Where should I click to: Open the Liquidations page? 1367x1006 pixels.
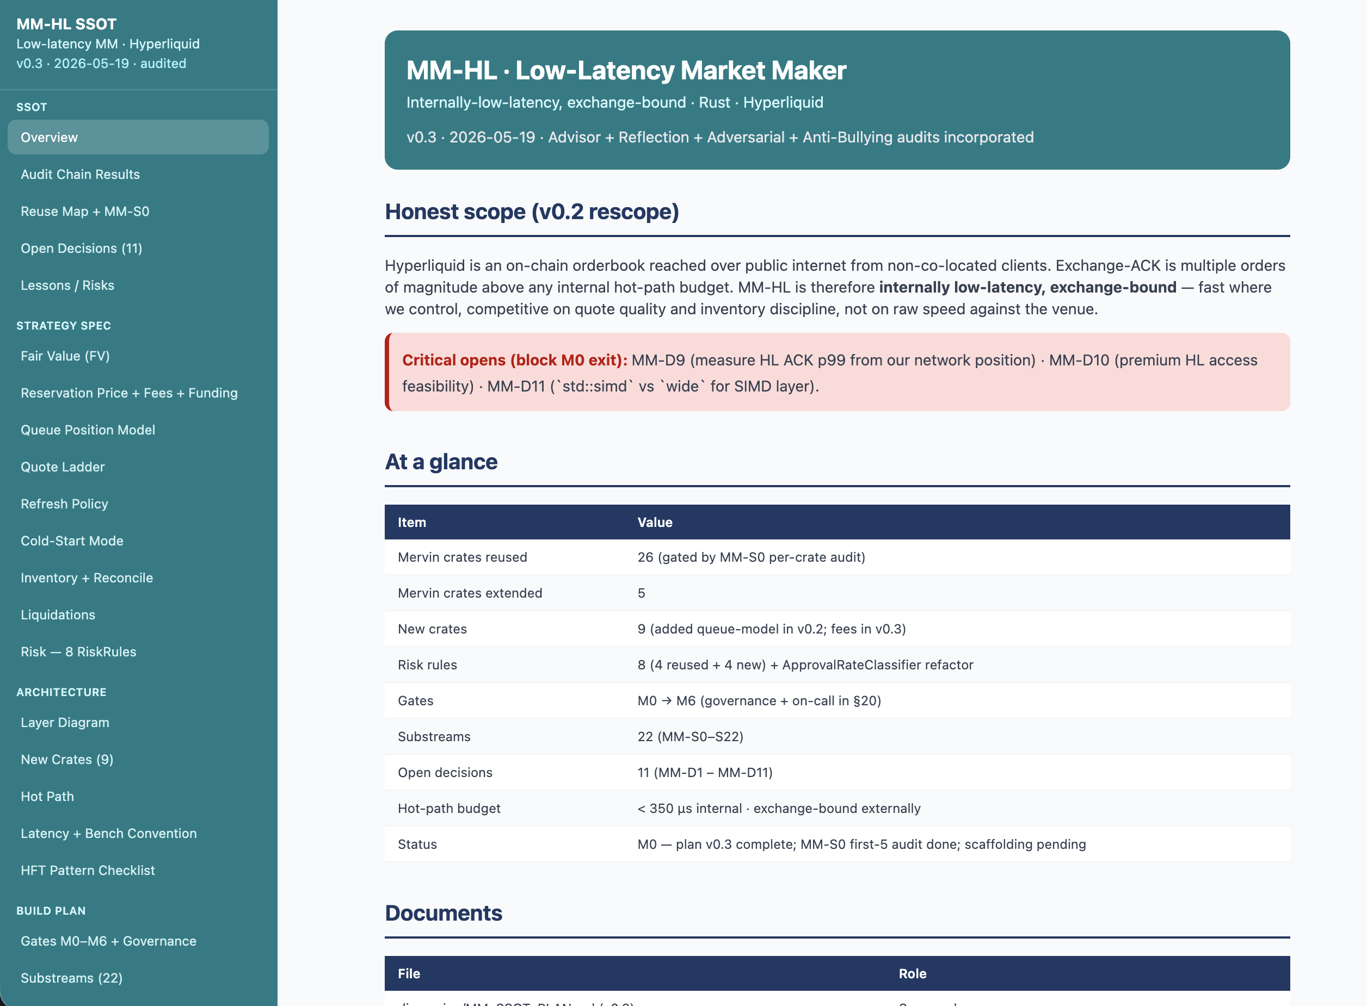pyautogui.click(x=138, y=615)
